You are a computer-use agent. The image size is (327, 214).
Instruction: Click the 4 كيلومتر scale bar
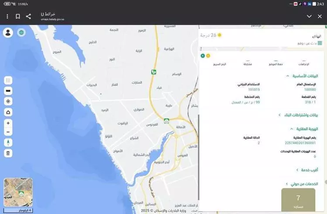coord(18,211)
